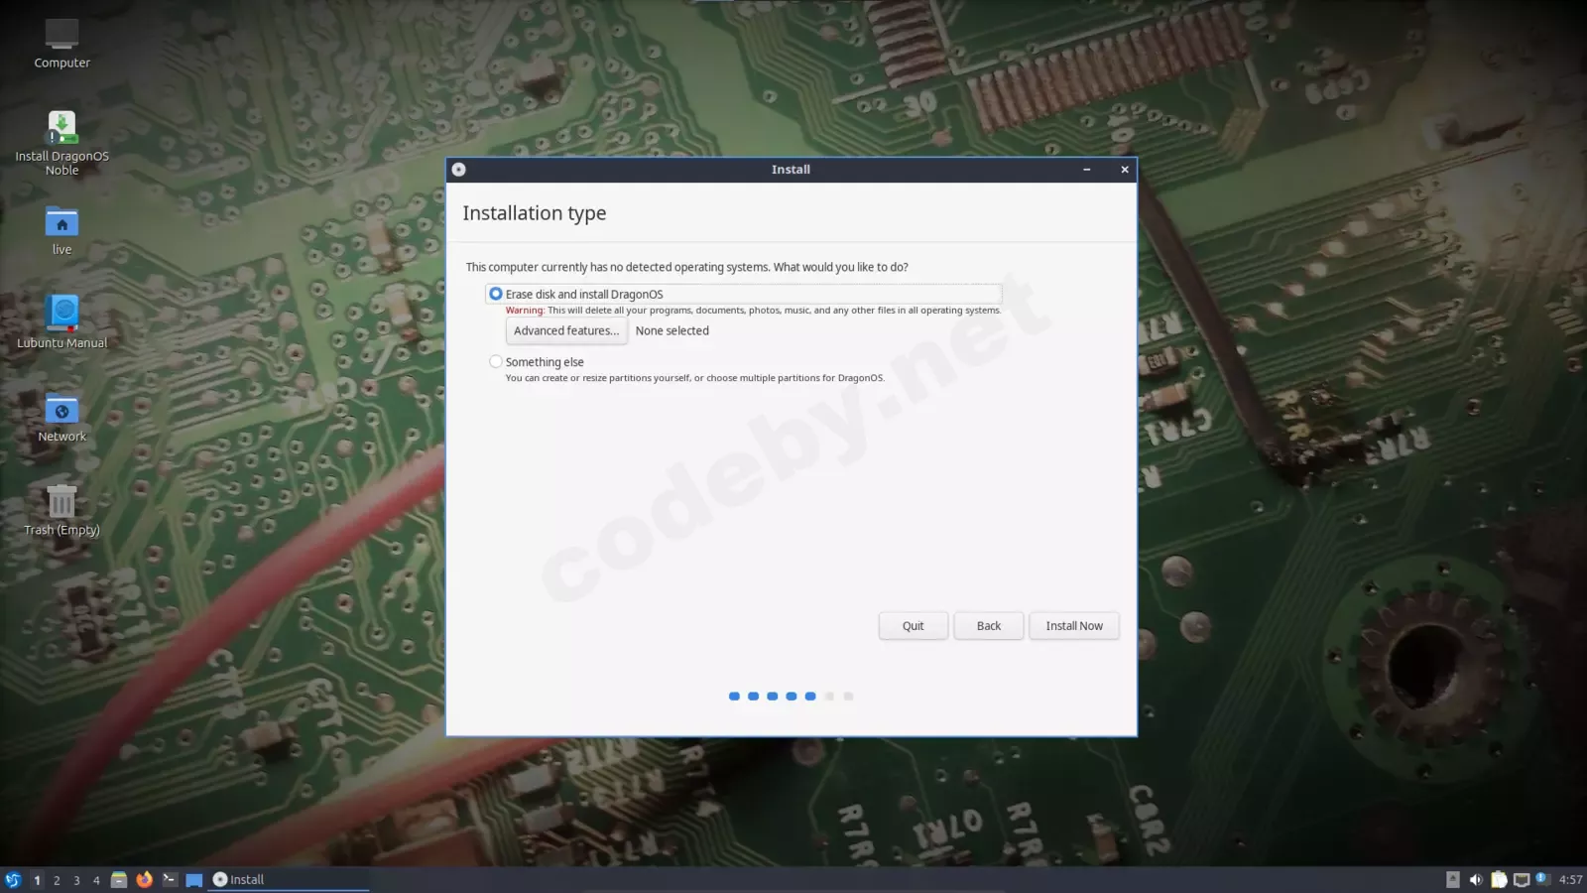1587x893 pixels.
Task: Launch Firefox from the taskbar
Action: [x=145, y=880]
